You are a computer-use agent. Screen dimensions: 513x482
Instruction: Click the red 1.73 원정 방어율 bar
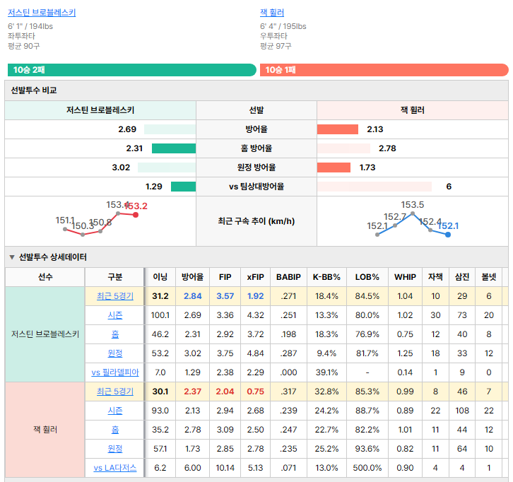(334, 167)
